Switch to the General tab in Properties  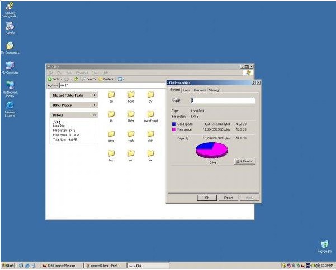175,90
